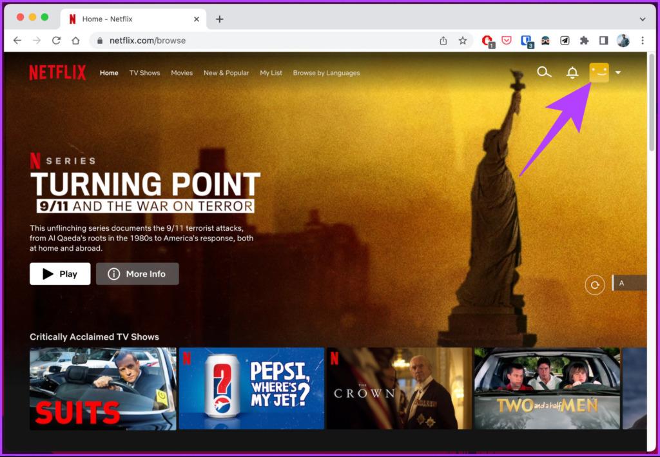Screen dimensions: 660x457
Task: Open Movies section
Action: (182, 73)
